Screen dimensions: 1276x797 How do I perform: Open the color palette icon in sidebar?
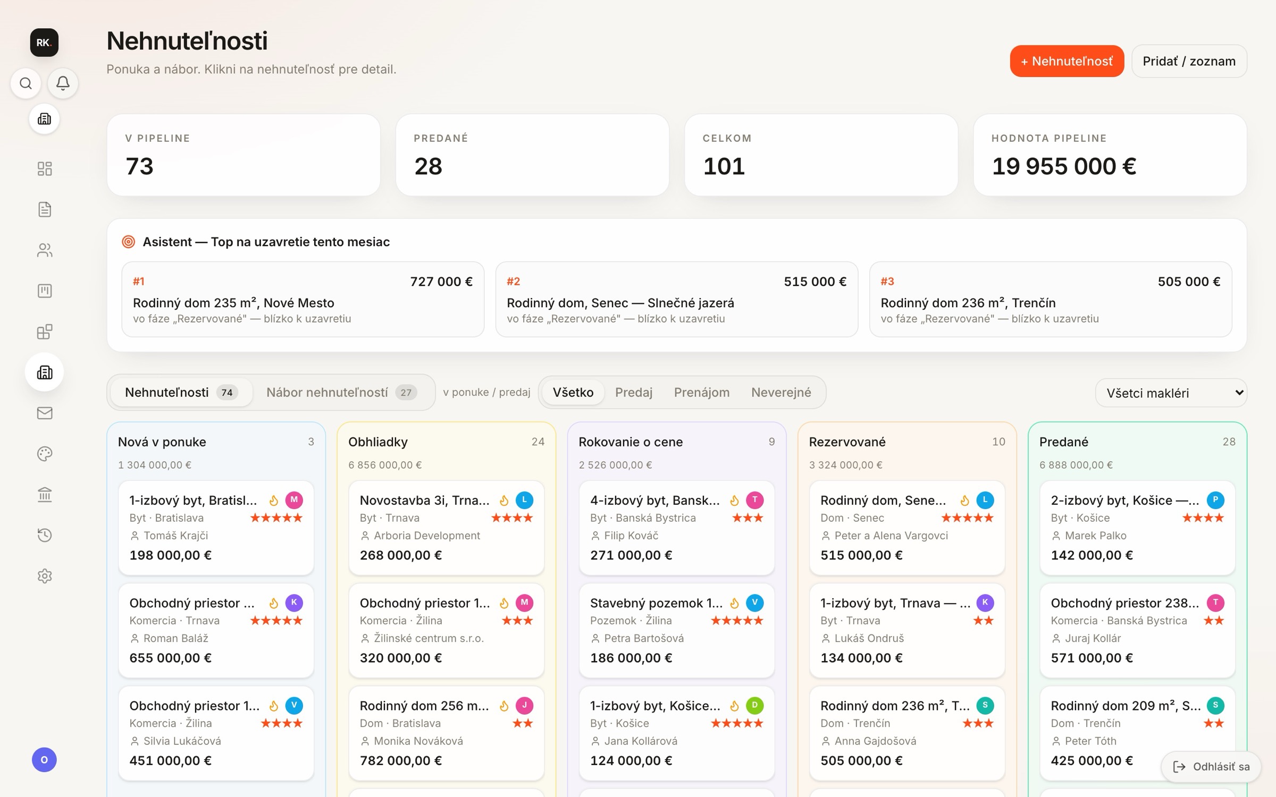[45, 454]
